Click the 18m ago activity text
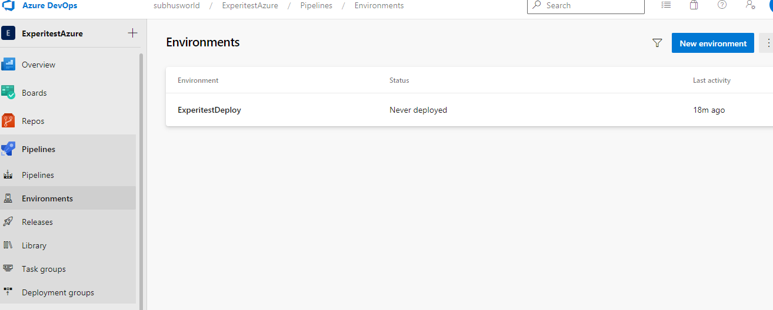Viewport: 773px width, 310px height. coord(709,110)
